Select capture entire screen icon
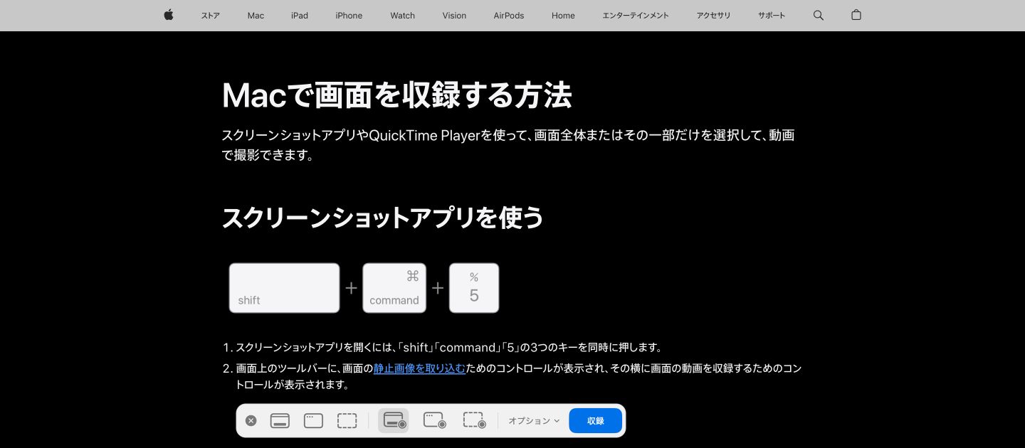This screenshot has width=1025, height=448. (x=280, y=421)
